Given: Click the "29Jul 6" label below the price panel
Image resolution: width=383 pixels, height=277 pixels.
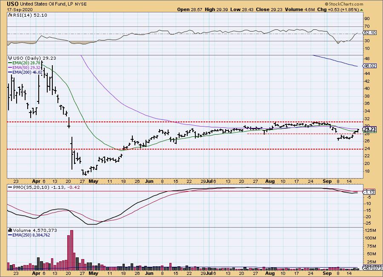Looking at the screenshot, I should click(x=209, y=181).
